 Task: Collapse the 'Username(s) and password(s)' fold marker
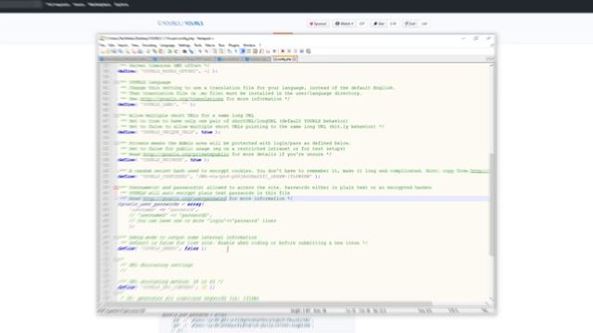coord(116,188)
